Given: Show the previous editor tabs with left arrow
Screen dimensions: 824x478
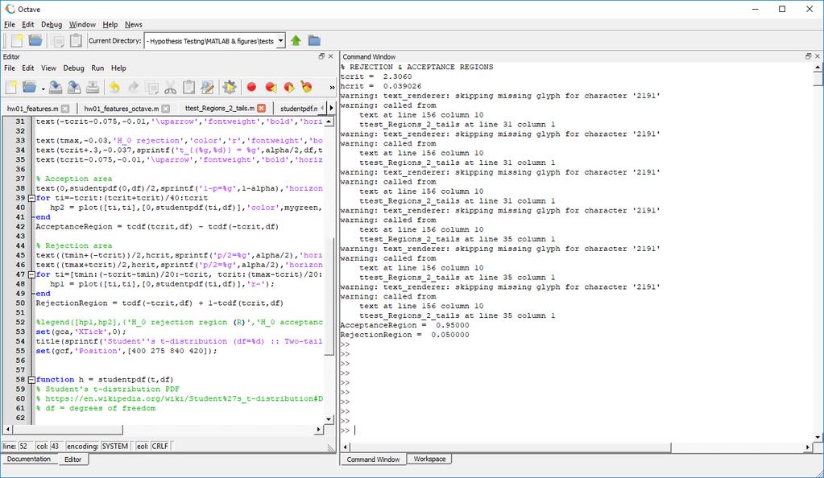Looking at the screenshot, I should [322, 108].
